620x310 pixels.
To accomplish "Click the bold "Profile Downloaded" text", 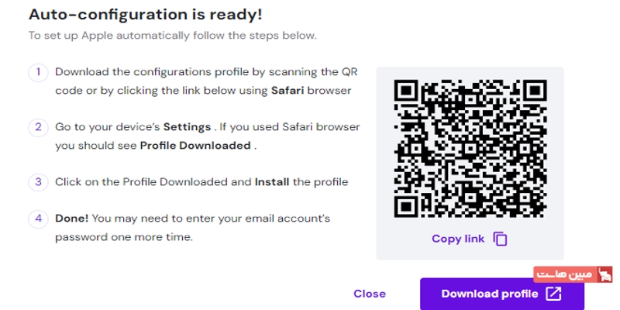I will click(195, 146).
